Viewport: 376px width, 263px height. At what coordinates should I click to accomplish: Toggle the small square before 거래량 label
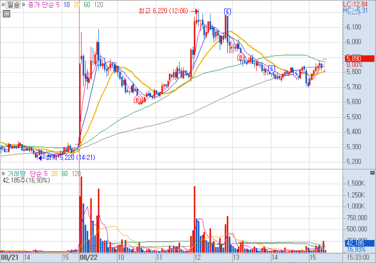[x=4, y=173]
